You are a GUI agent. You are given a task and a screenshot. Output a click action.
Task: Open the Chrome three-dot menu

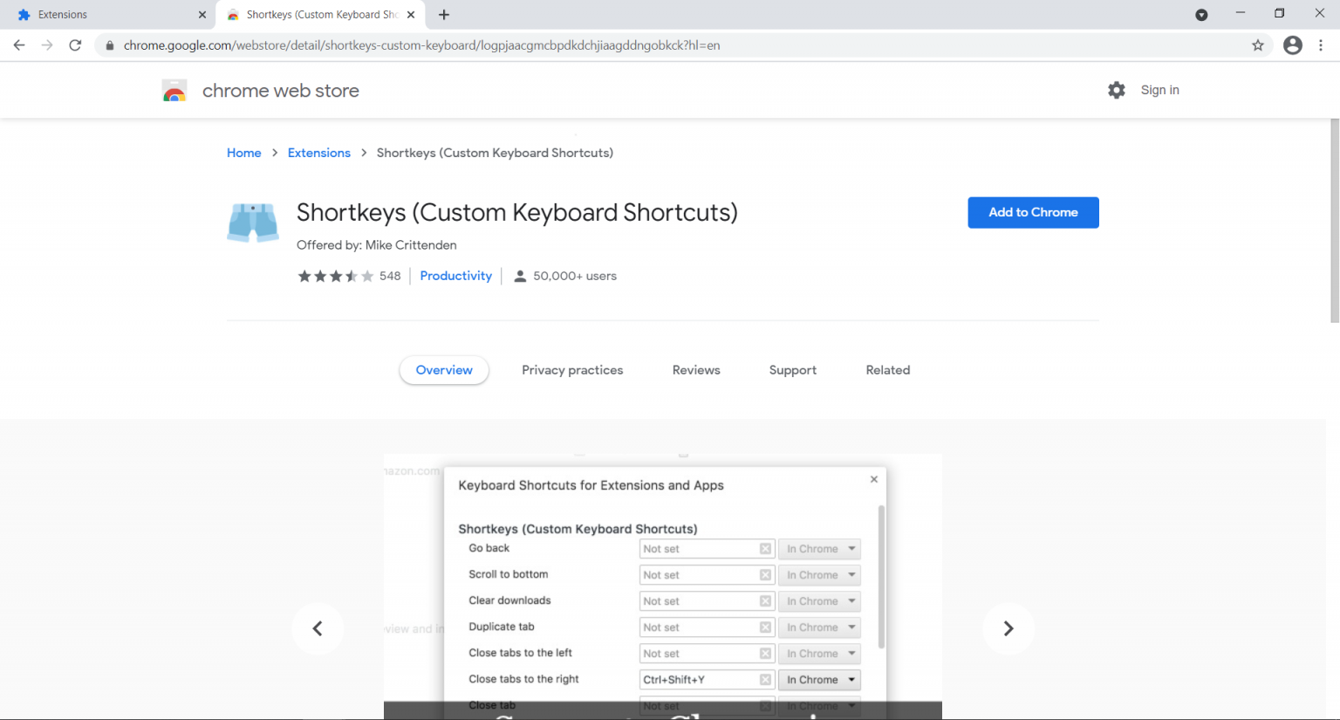tap(1321, 45)
